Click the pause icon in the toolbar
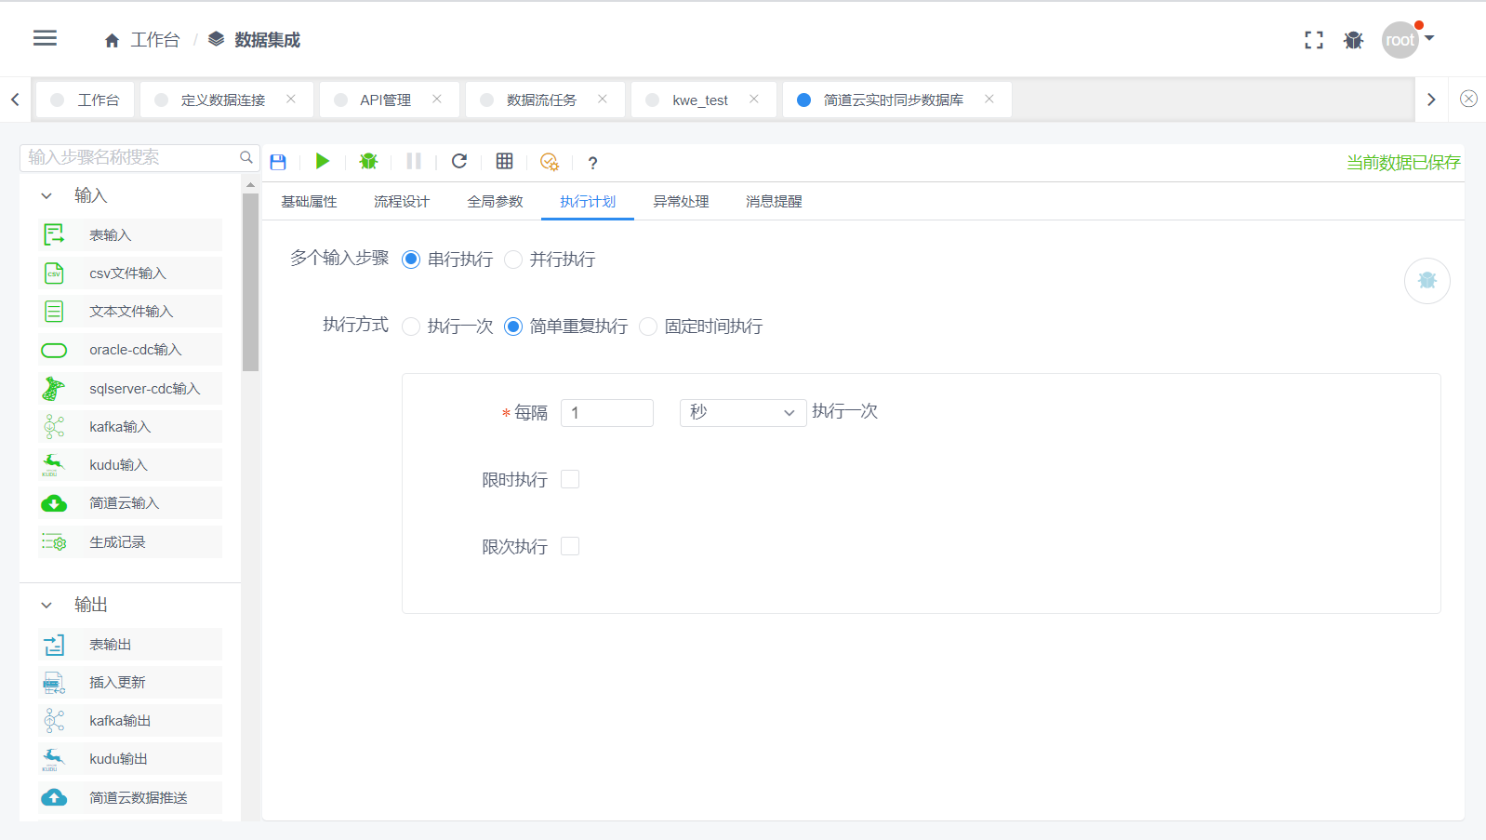 pyautogui.click(x=414, y=161)
